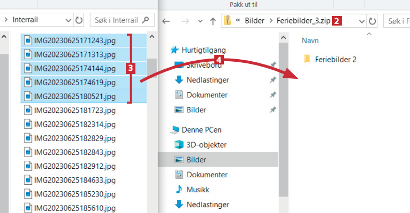Click the pin icon next to Bilder
410x213 pixels.
coord(273,110)
